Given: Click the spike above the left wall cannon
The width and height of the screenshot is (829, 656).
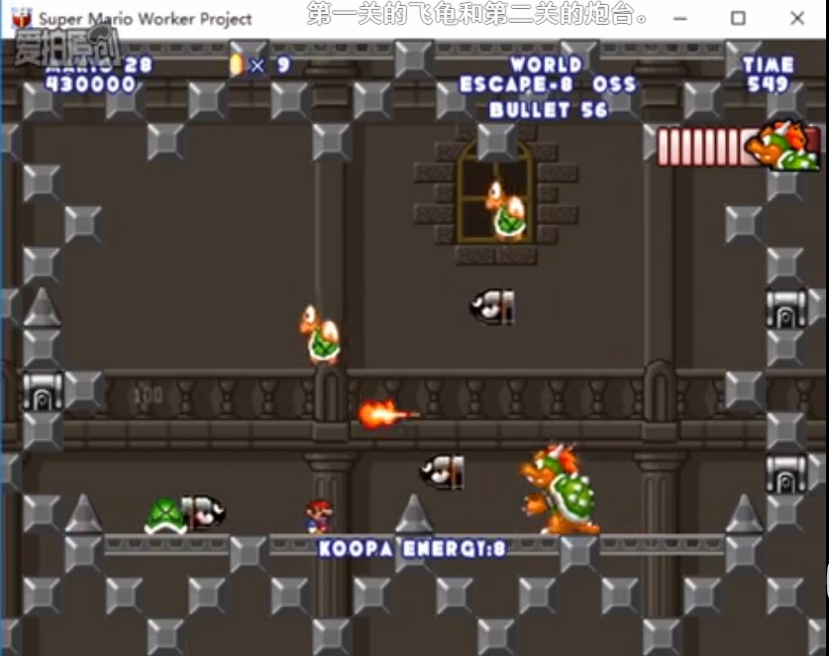Looking at the screenshot, I should (42, 307).
